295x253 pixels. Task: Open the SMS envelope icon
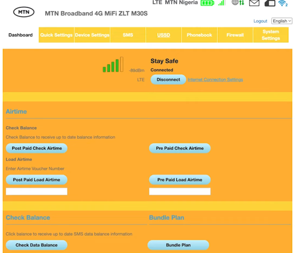pos(254,3)
